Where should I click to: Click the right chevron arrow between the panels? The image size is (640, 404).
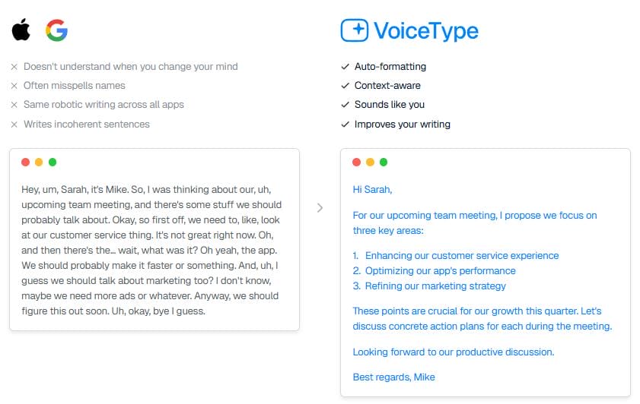[x=320, y=207]
